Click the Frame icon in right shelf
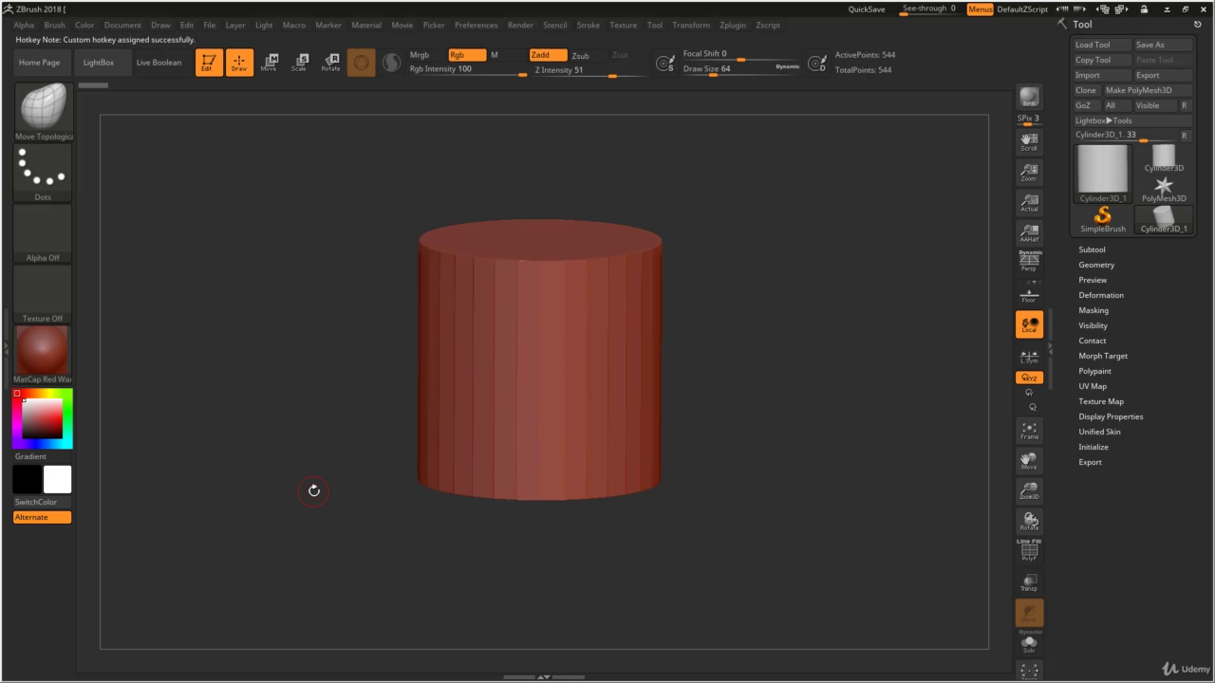 1029,431
